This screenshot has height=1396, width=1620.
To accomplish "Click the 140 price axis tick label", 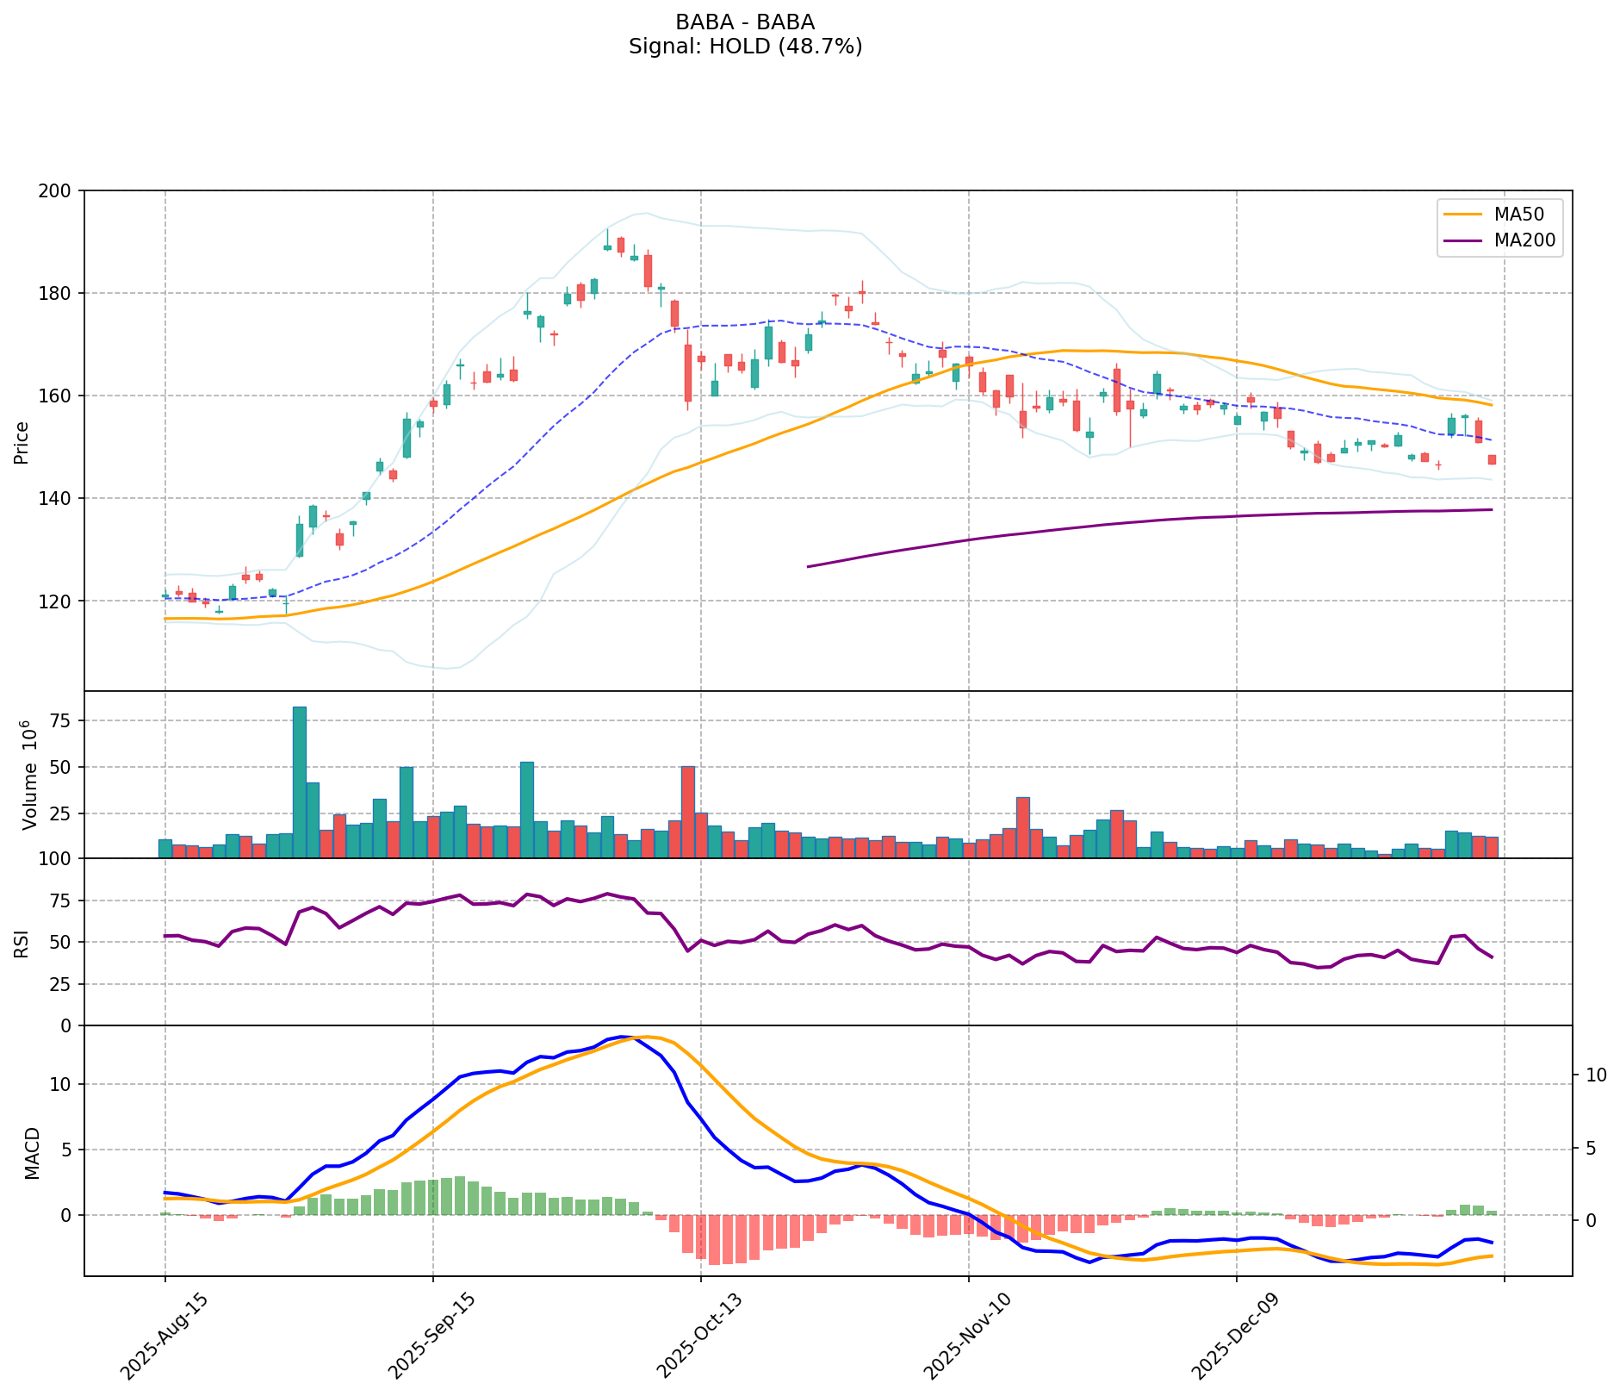I will click(59, 499).
